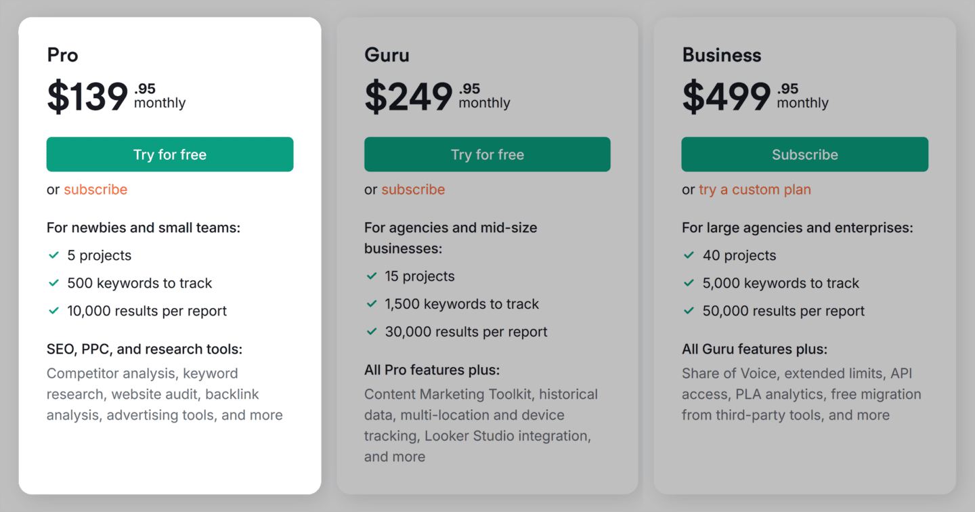This screenshot has height=512, width=975.
Task: Click 'Try for free' on the Pro plan
Action: point(169,154)
